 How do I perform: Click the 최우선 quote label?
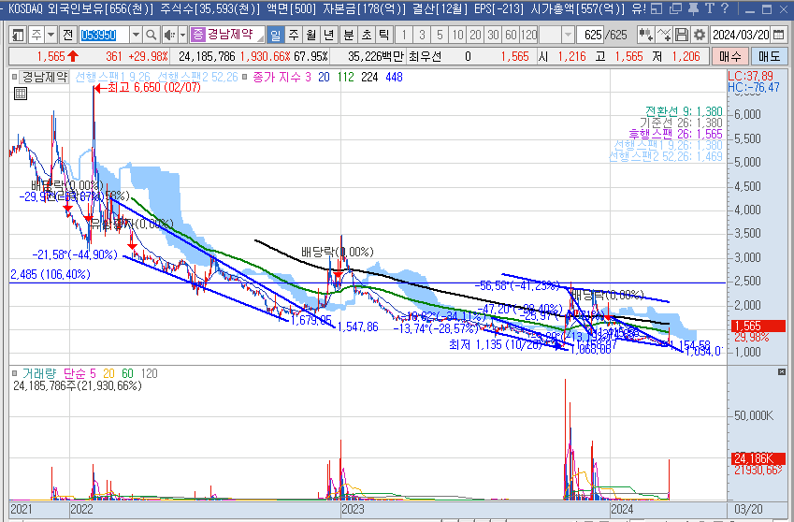tap(425, 56)
